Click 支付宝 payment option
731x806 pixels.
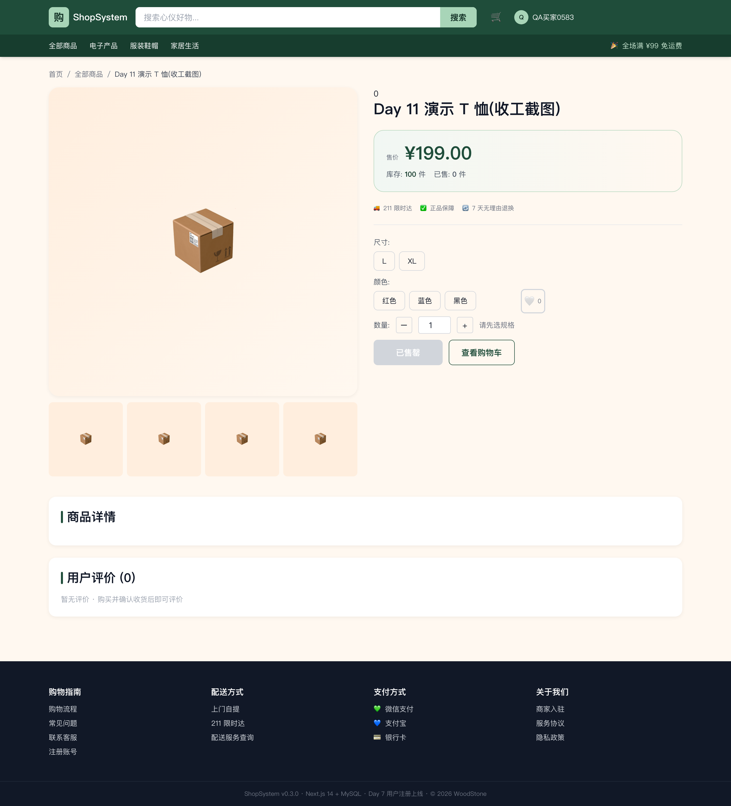[390, 723]
